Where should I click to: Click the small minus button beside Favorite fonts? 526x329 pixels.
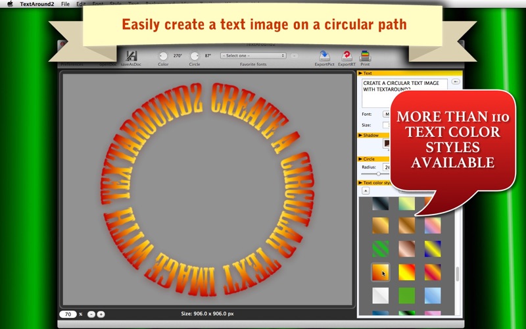coord(294,56)
